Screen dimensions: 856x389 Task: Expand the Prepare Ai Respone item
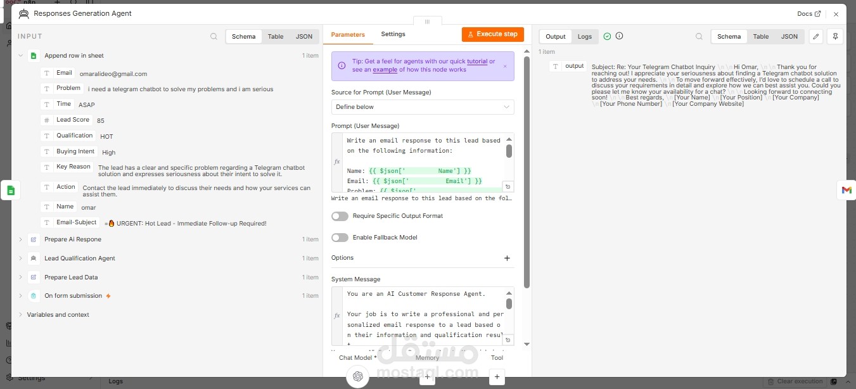pyautogui.click(x=20, y=239)
